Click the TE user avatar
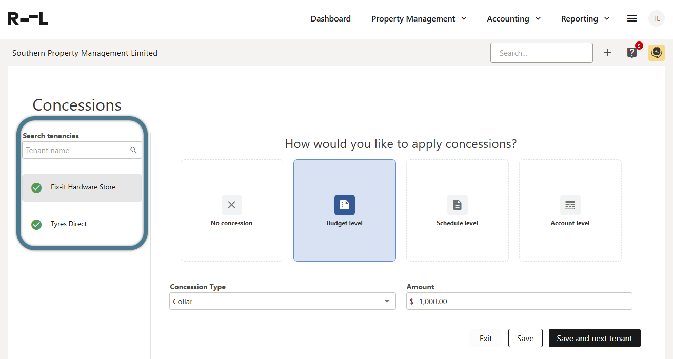 tap(657, 18)
